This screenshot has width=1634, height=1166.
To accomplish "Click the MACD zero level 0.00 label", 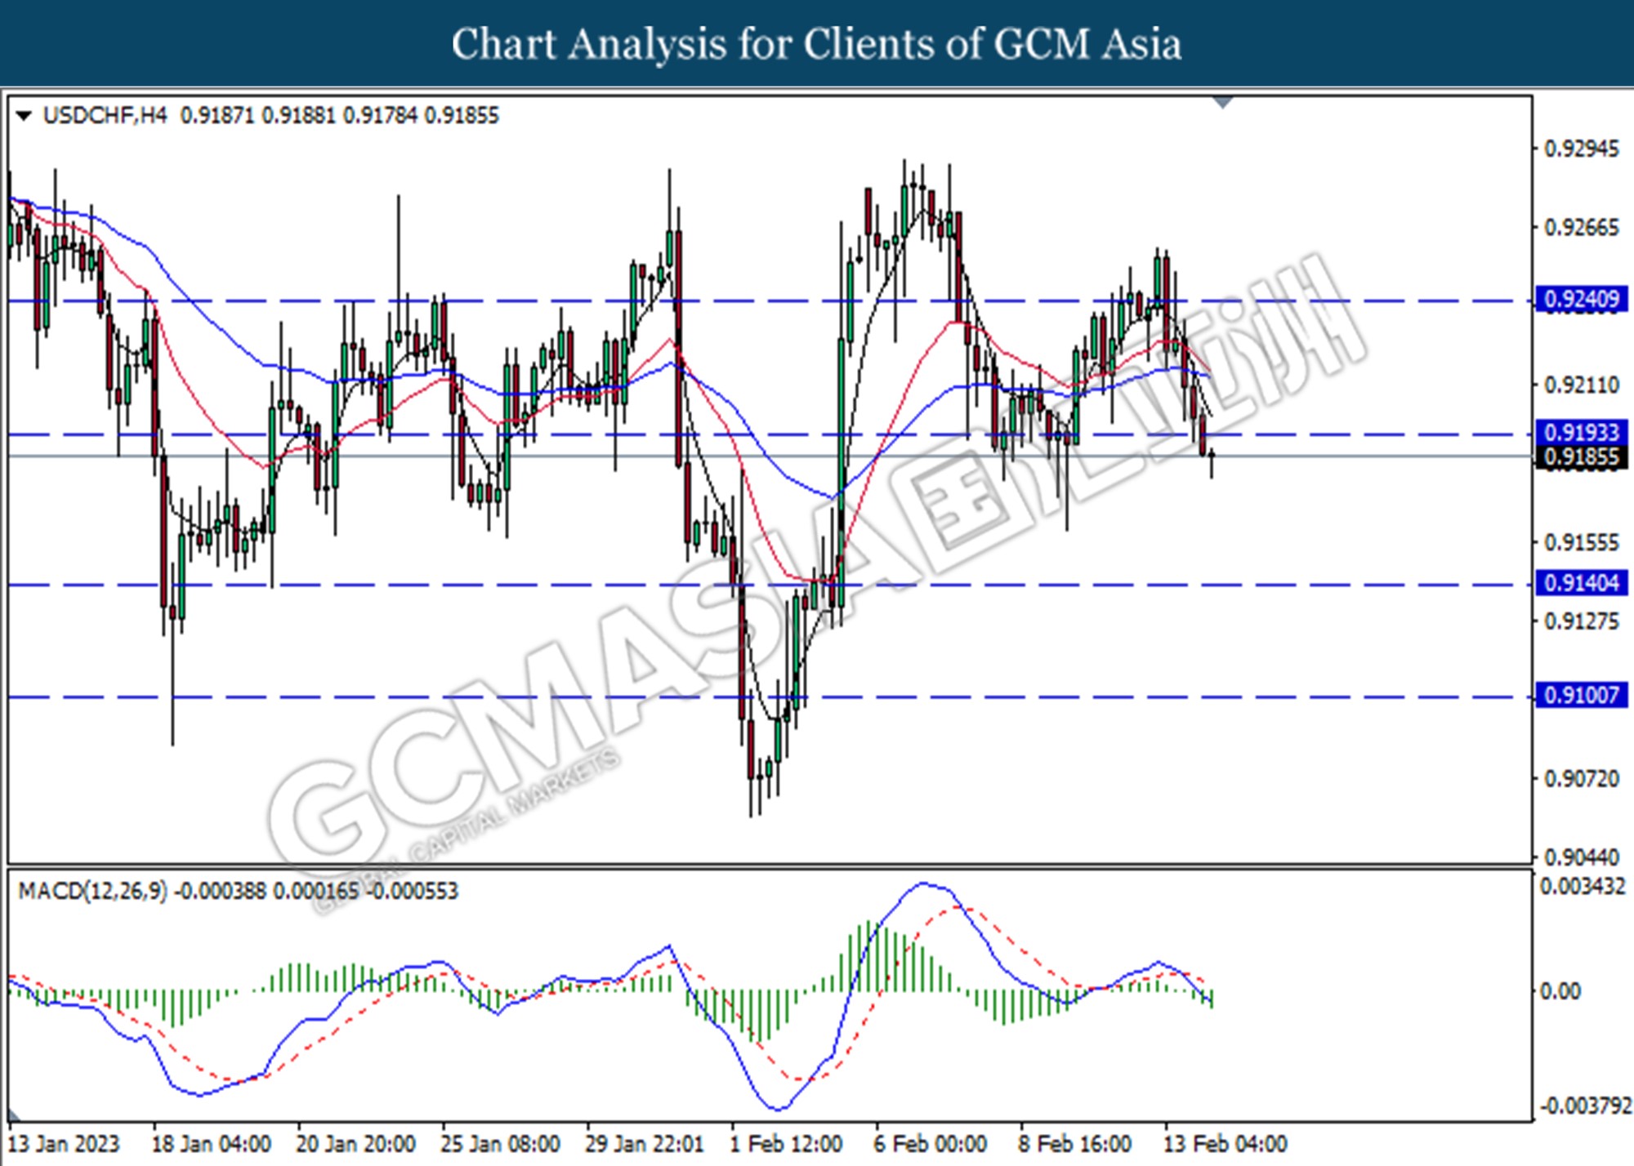I will [x=1560, y=991].
